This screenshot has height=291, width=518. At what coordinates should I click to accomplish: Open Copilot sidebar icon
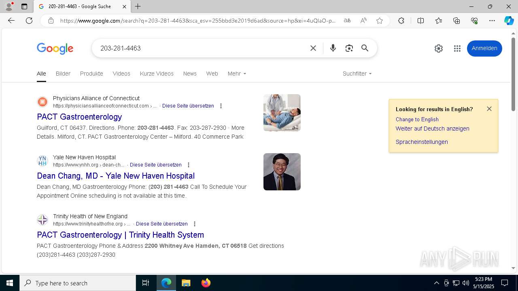(509, 21)
